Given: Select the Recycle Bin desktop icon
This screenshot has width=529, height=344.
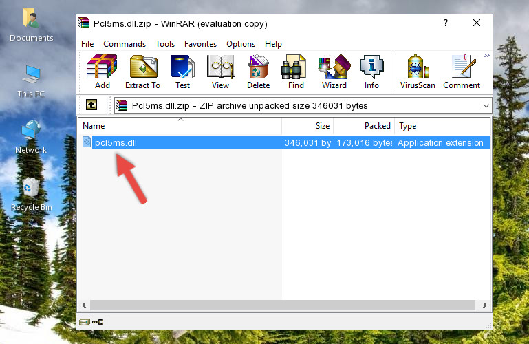Looking at the screenshot, I should pyautogui.click(x=32, y=195).
